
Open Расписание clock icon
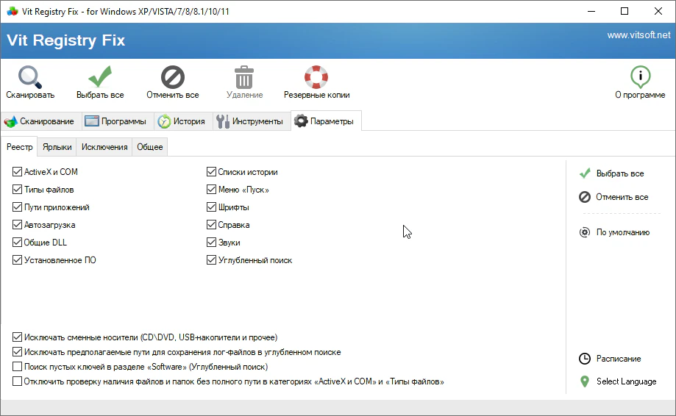[585, 359]
